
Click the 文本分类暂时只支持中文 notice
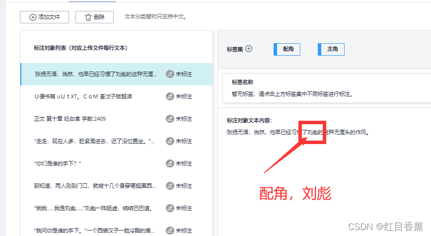click(155, 17)
